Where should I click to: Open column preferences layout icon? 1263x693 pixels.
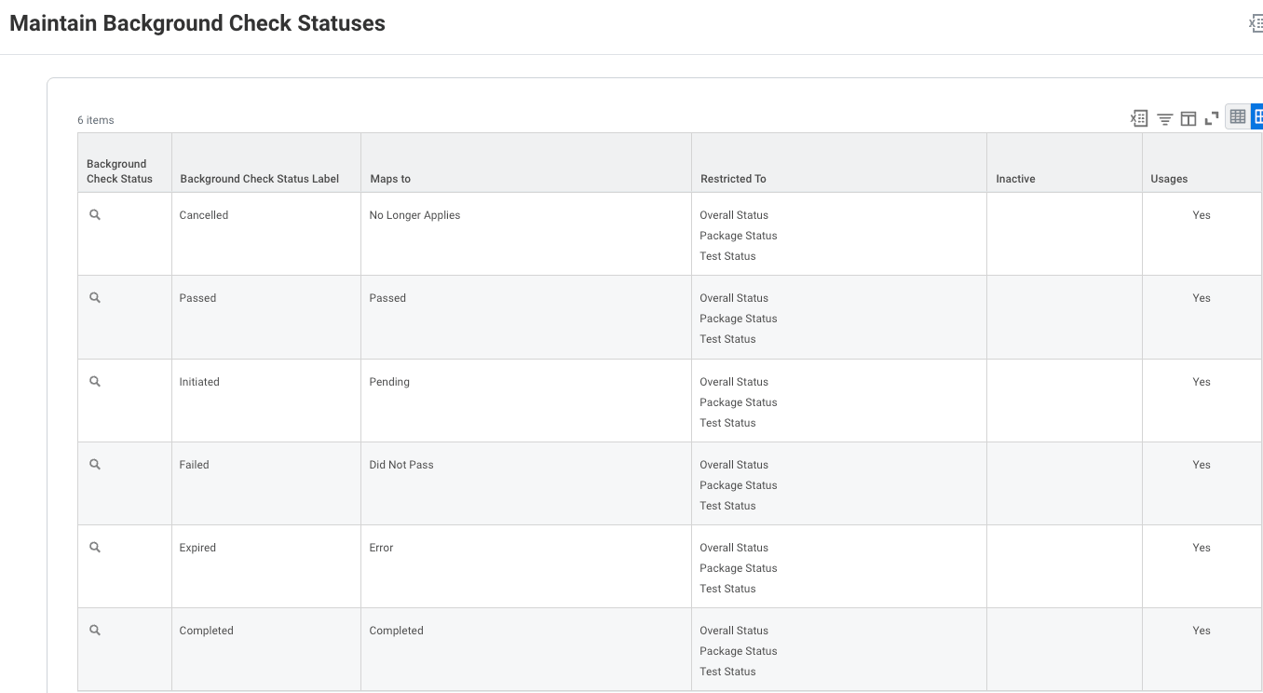(1188, 118)
